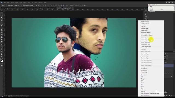Select the Spot Healing Brush tool
The width and height of the screenshot is (175, 98).
(x=2, y=25)
